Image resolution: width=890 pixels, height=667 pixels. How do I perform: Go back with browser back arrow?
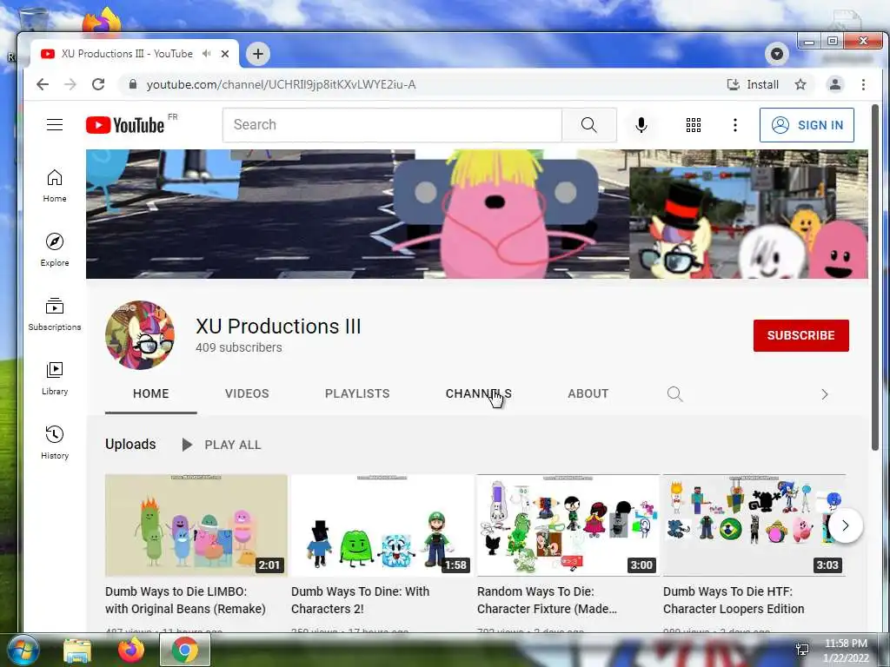43,84
